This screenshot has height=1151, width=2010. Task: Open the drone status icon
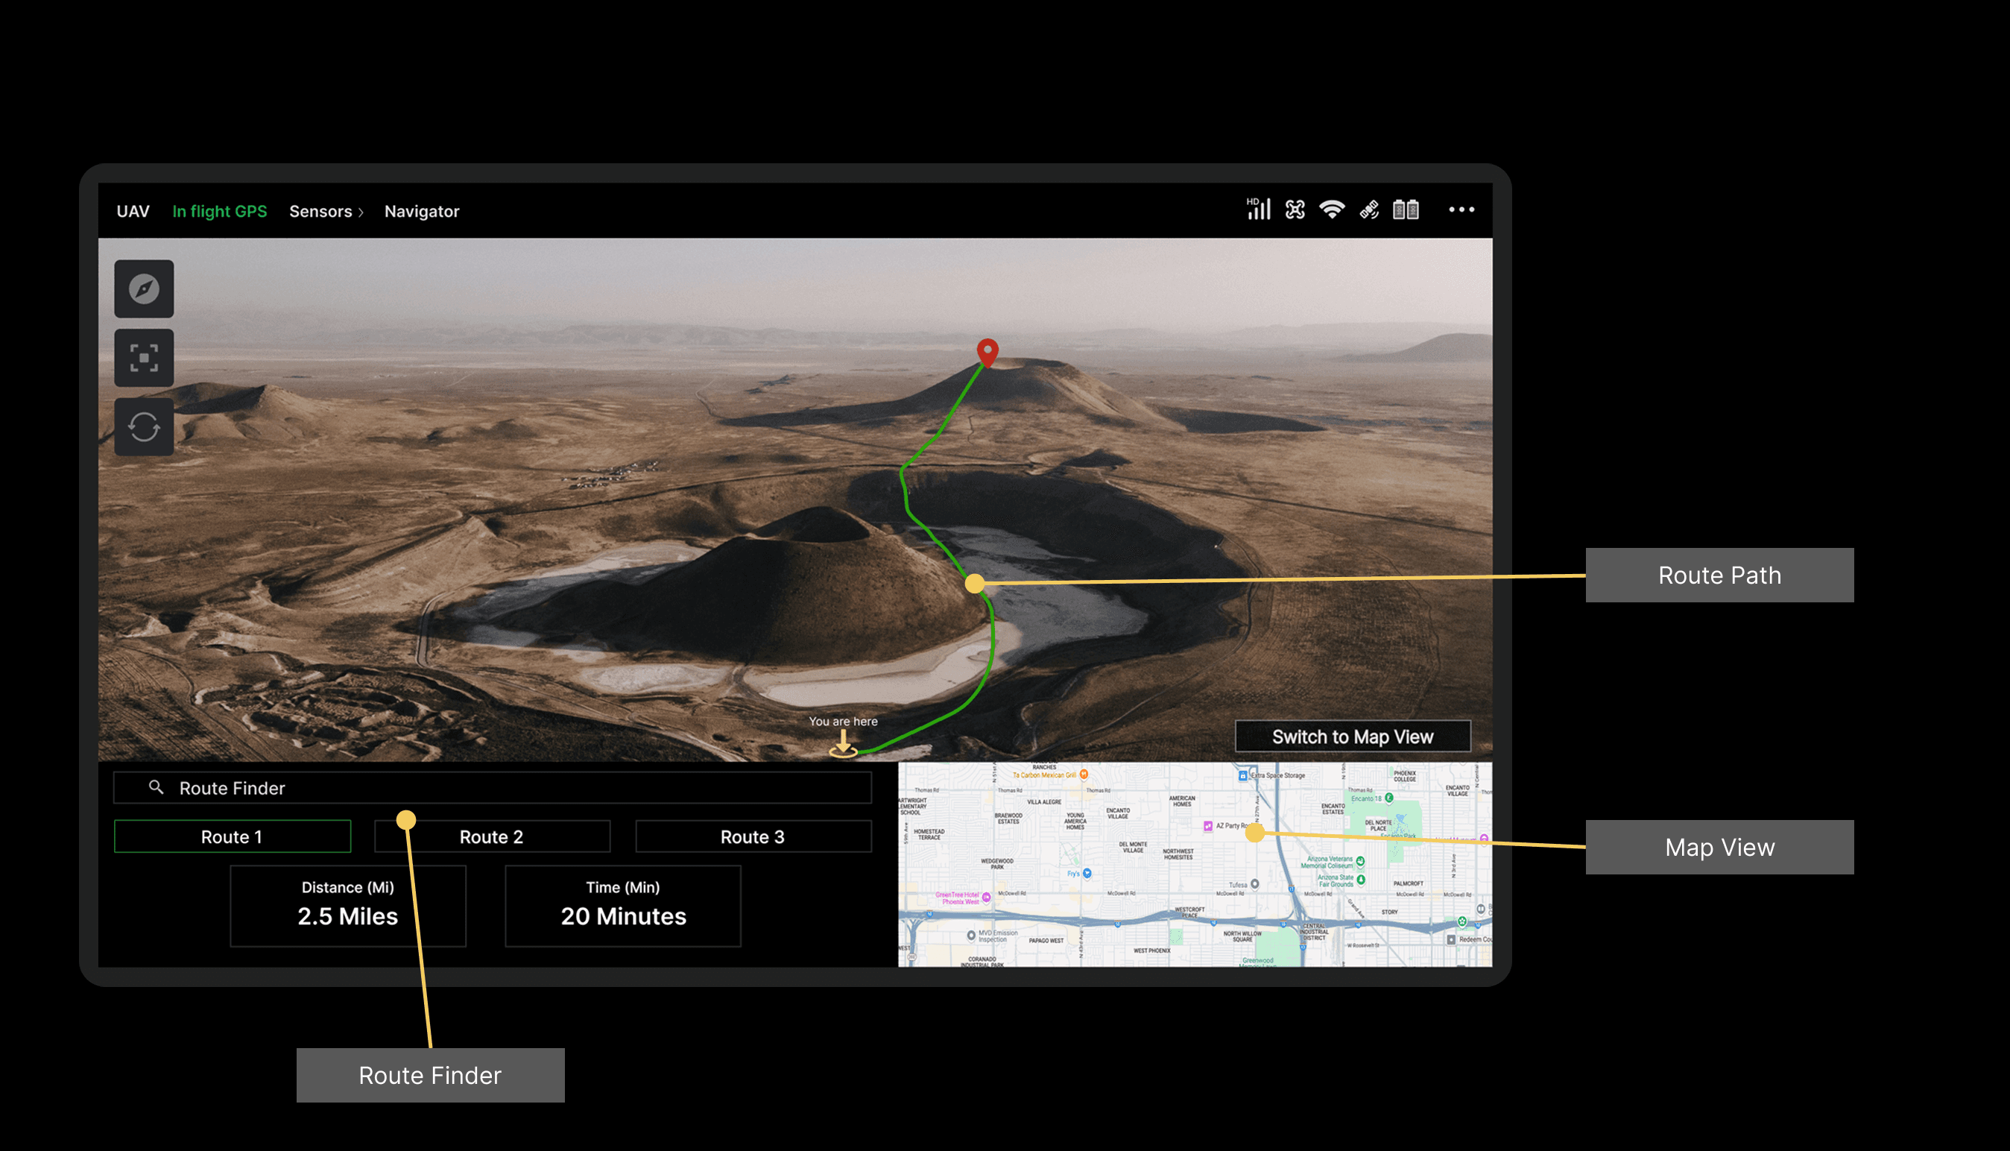coord(1295,209)
